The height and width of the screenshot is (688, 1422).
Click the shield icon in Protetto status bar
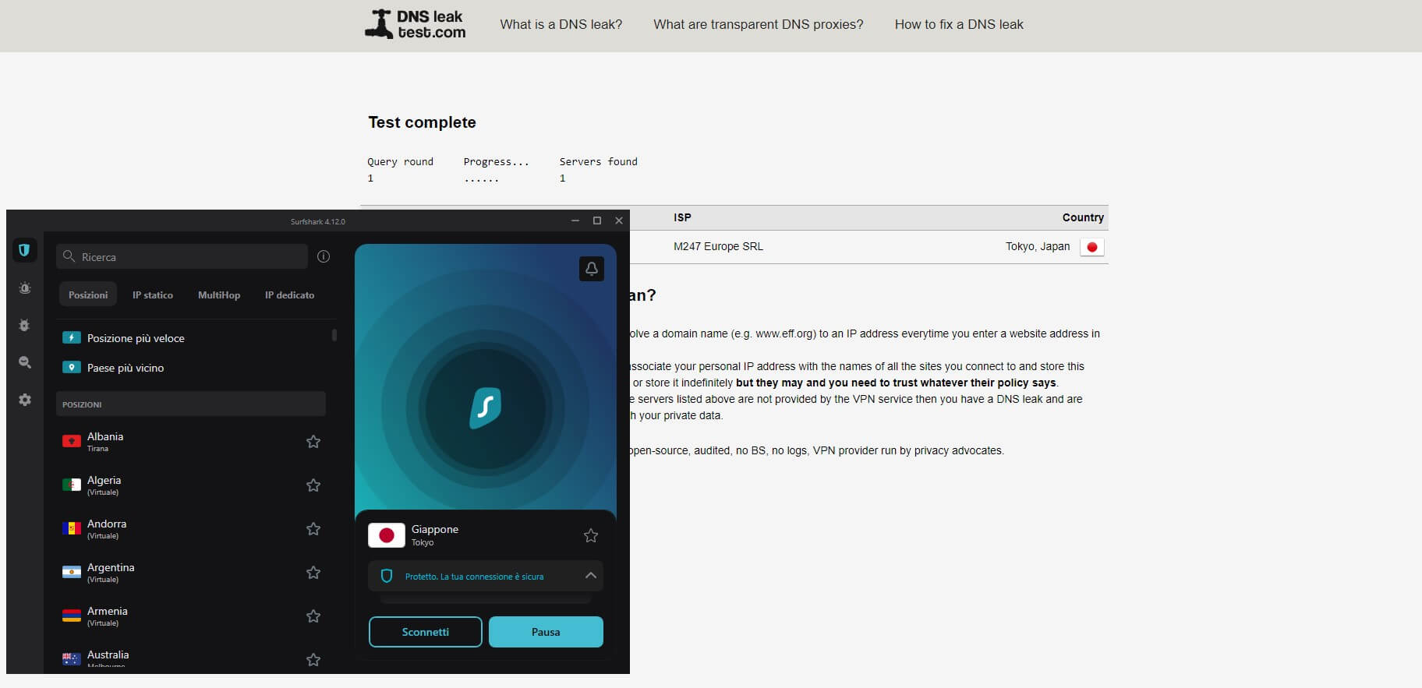coord(386,577)
